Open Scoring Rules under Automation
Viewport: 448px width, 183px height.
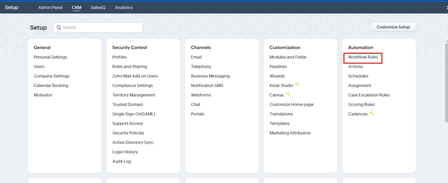click(361, 105)
